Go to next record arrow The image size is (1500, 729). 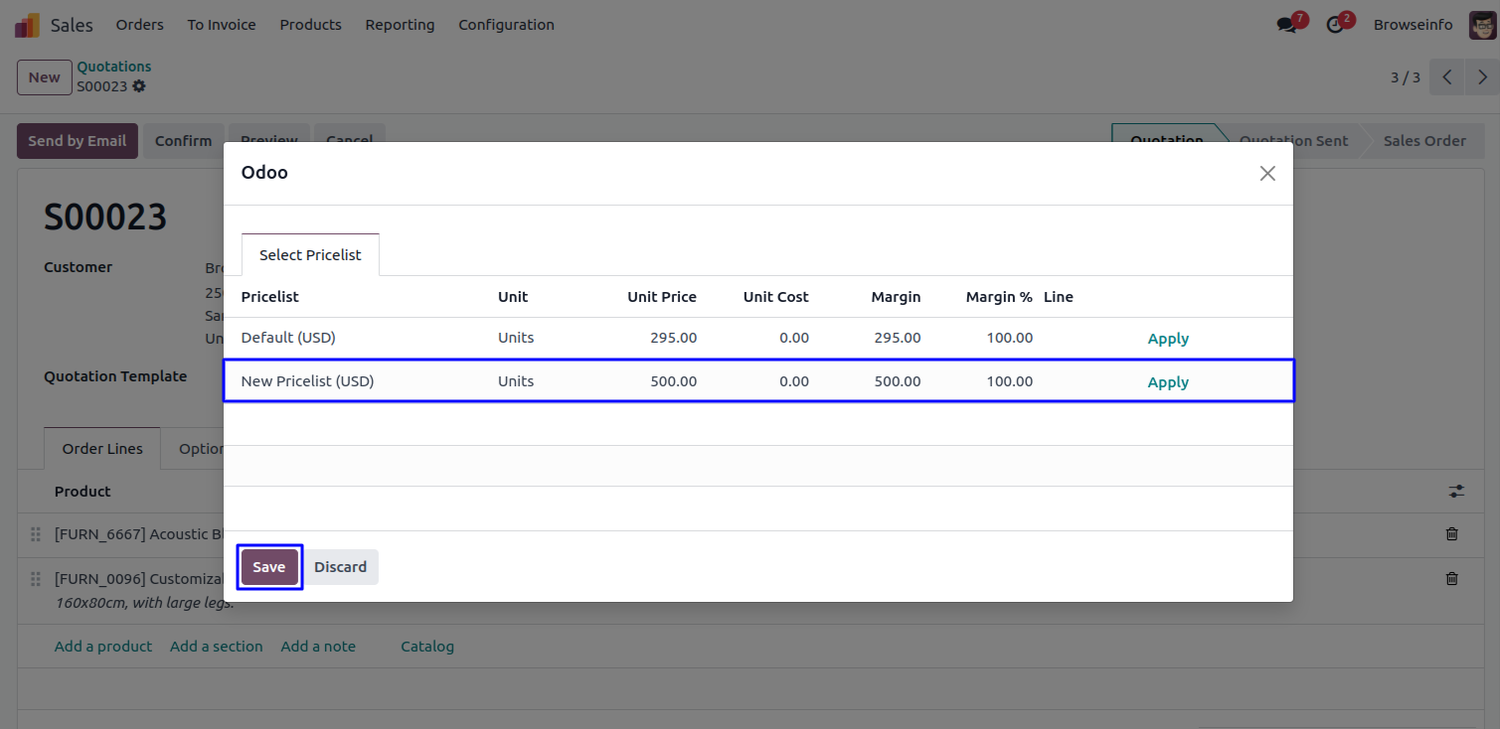[x=1482, y=77]
